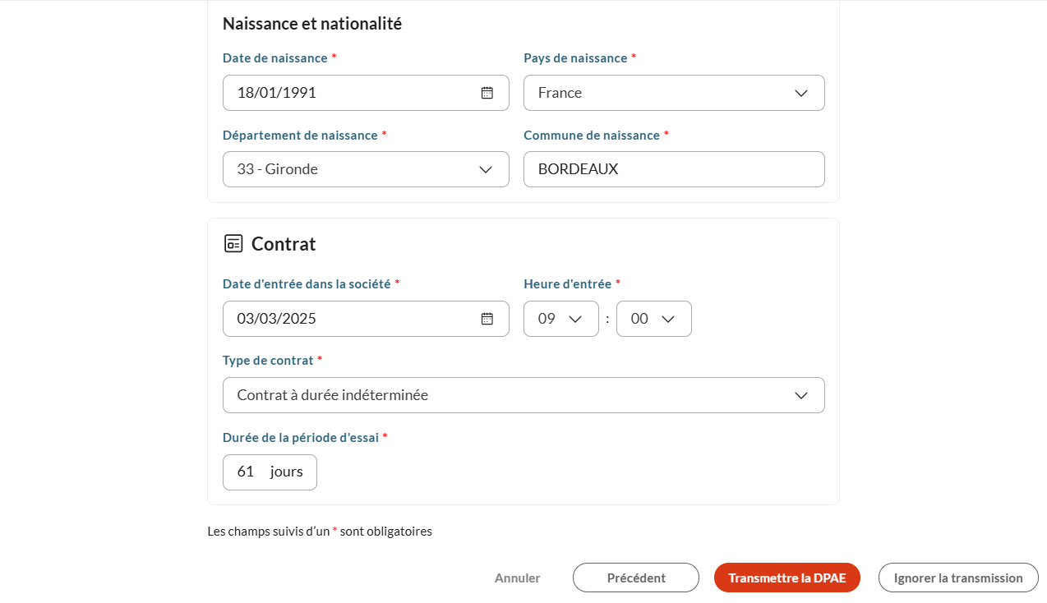Open calendar picker for date d'entrée

point(487,319)
